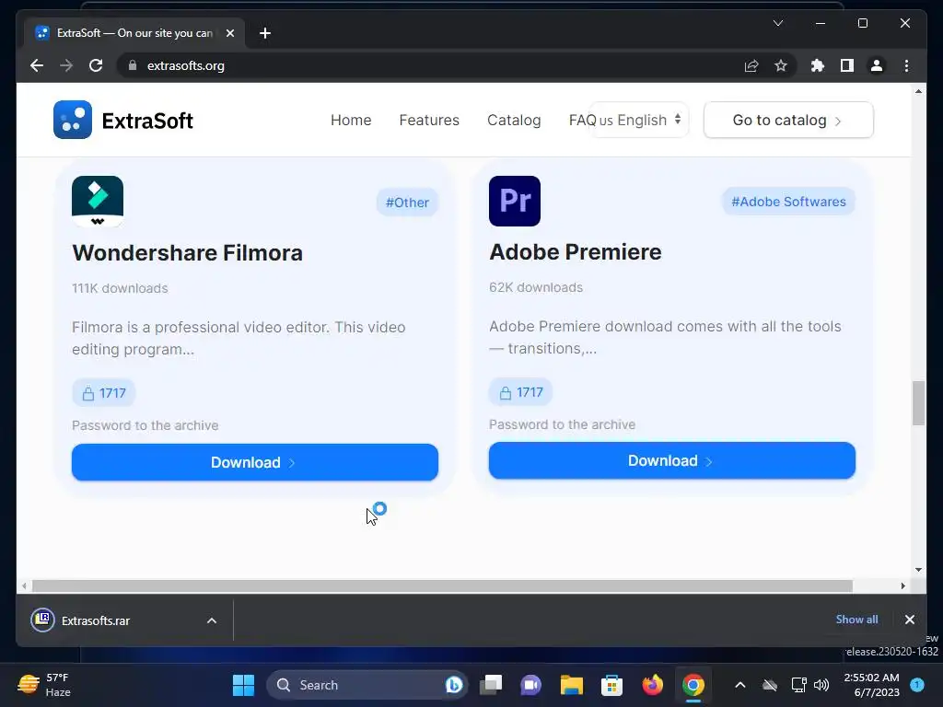Open File Explorer from the taskbar
943x707 pixels.
(571, 685)
